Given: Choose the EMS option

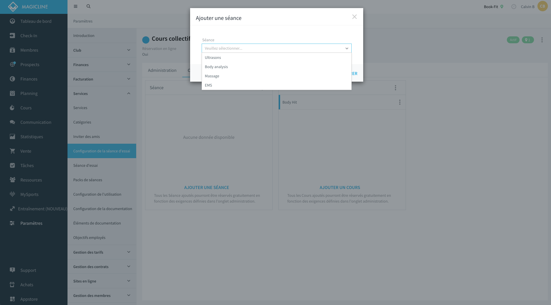Looking at the screenshot, I should point(276,85).
